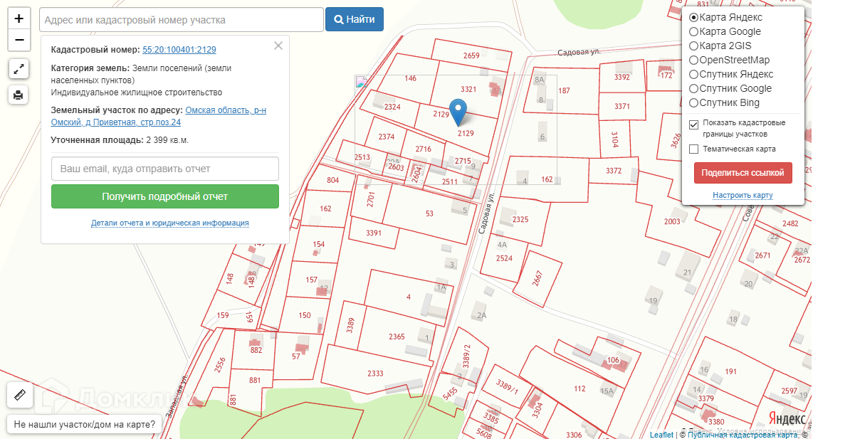Viewport: 850px width, 439px height.
Task: Click parcel 154 on the map
Action: 319,244
